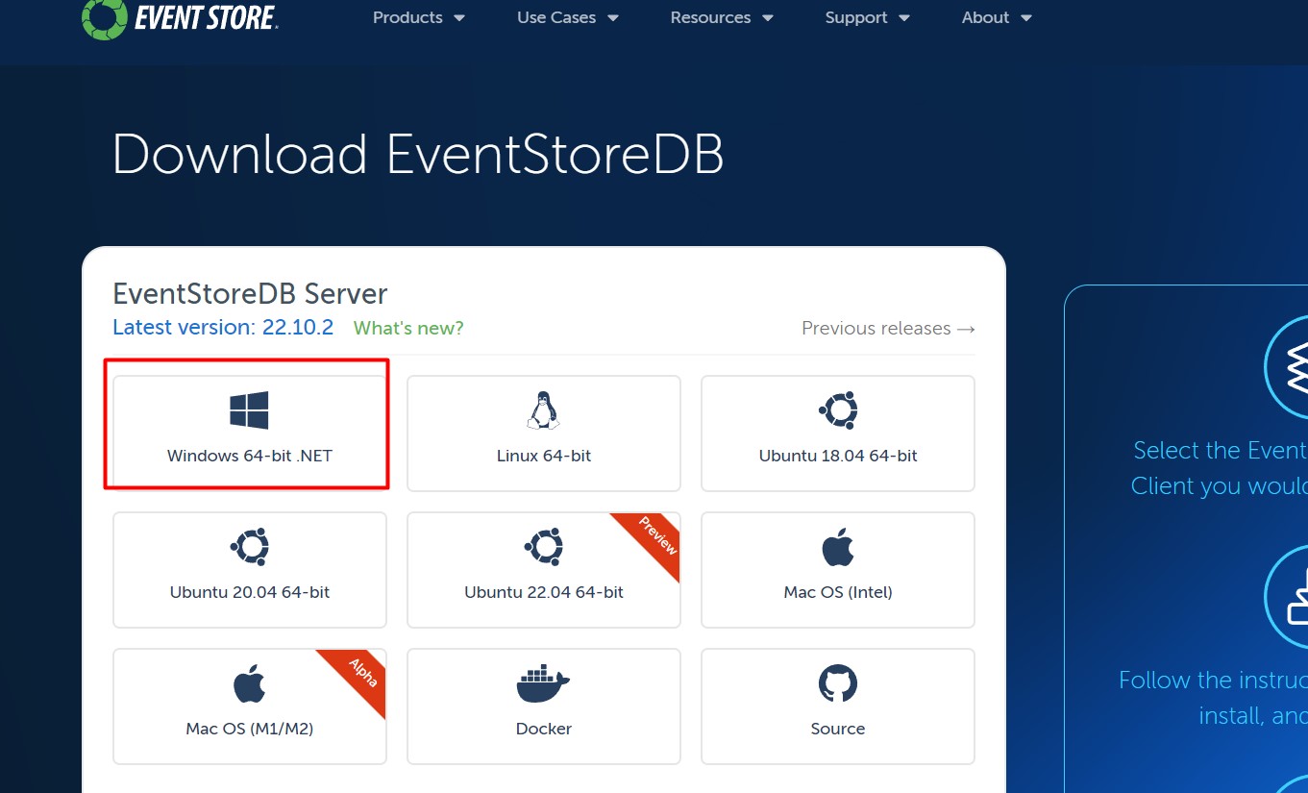
Task: Follow the Previous releases link
Action: pyautogui.click(x=888, y=328)
